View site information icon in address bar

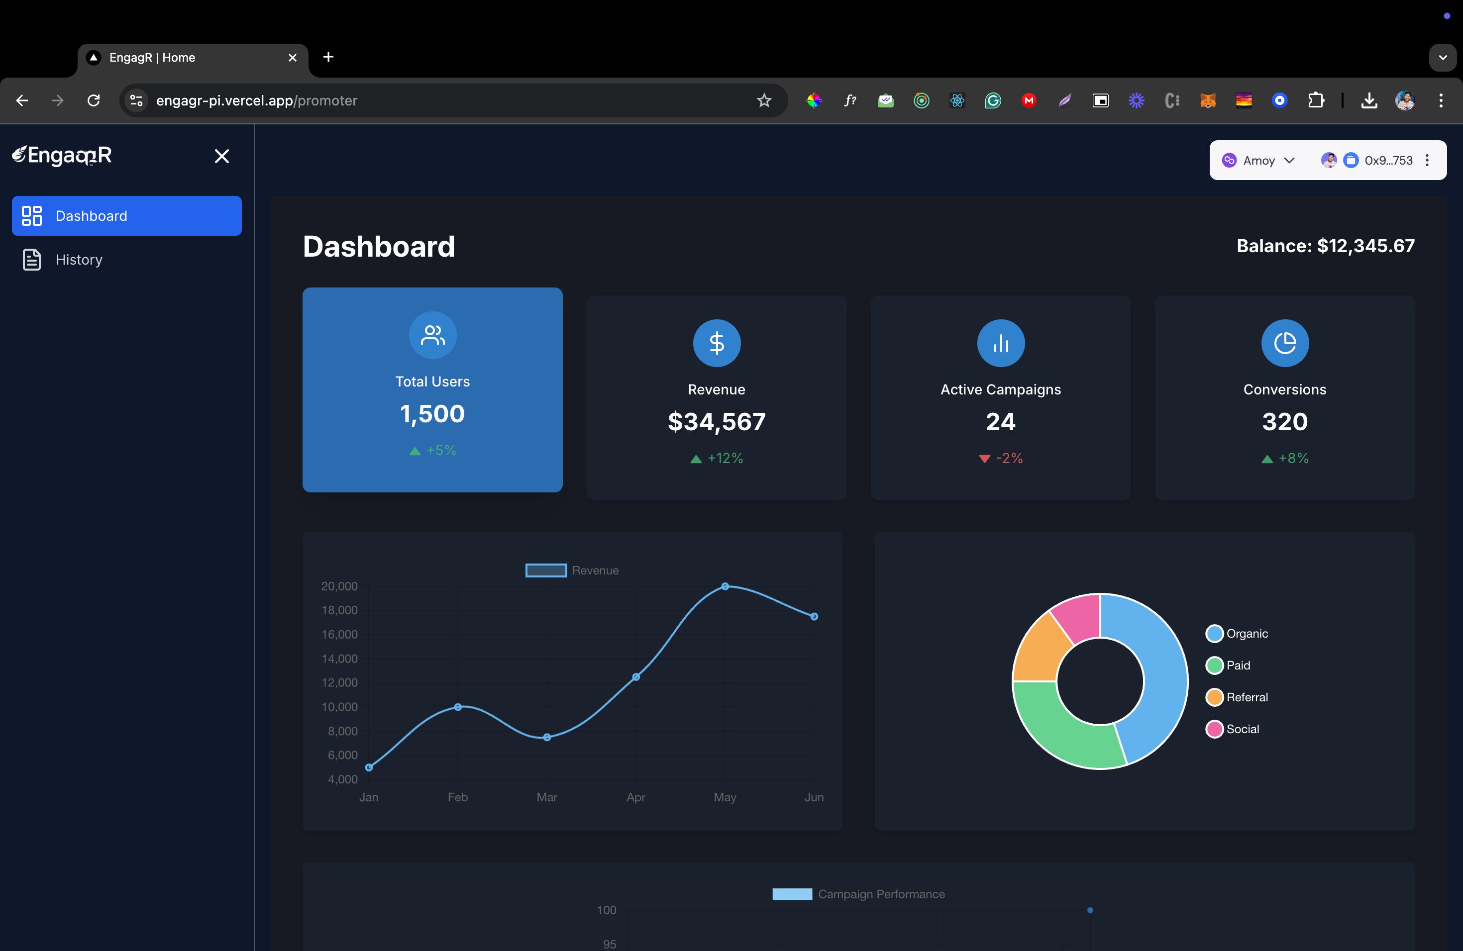[136, 100]
